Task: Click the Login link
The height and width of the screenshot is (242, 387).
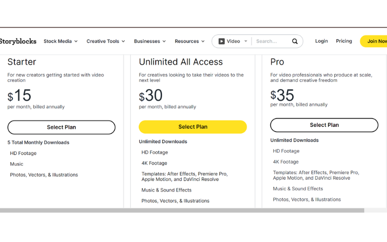Action: 321,41
